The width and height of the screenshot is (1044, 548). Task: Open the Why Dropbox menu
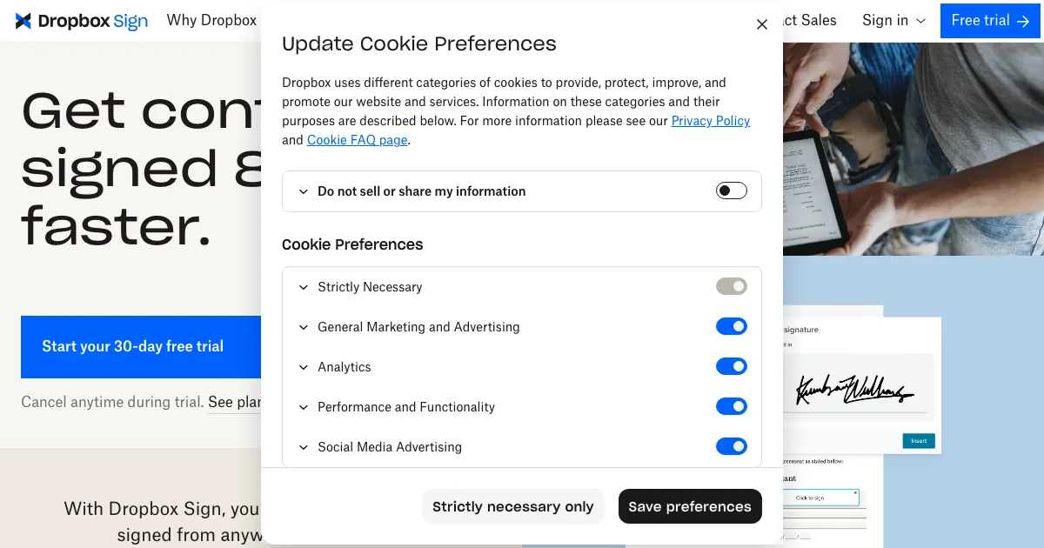211,21
